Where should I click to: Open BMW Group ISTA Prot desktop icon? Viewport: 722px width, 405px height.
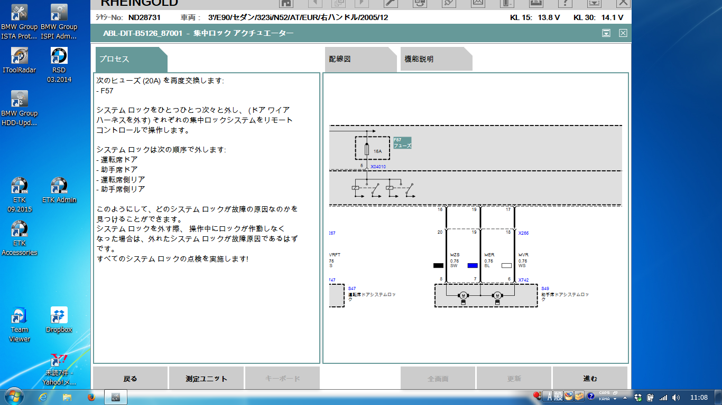(20, 23)
